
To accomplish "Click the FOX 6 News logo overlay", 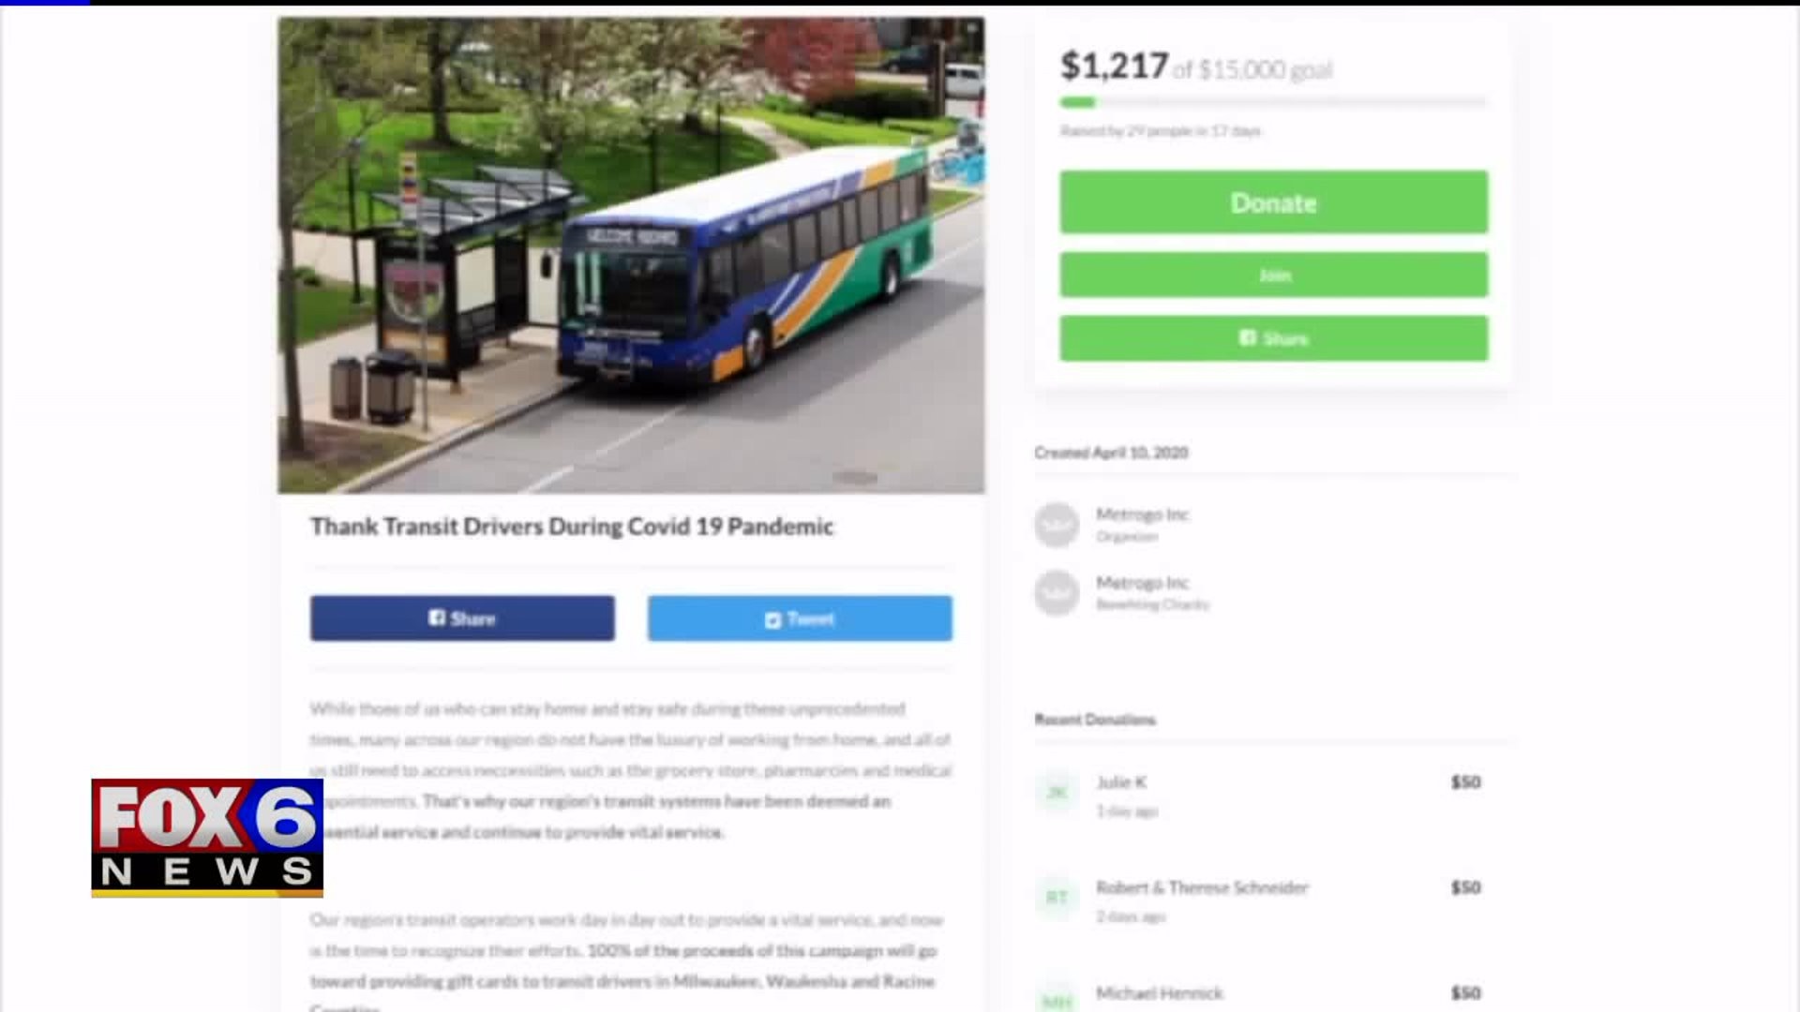I will click(x=207, y=838).
